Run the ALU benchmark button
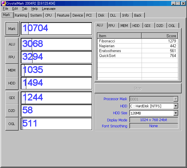The image size is (187, 168). click(x=12, y=44)
